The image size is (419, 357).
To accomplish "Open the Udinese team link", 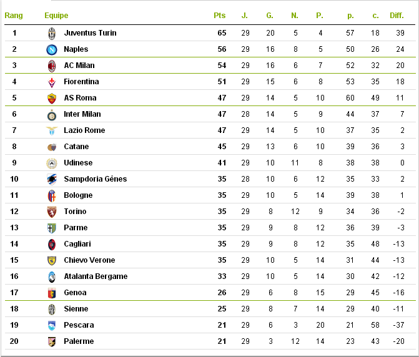I will [x=78, y=163].
